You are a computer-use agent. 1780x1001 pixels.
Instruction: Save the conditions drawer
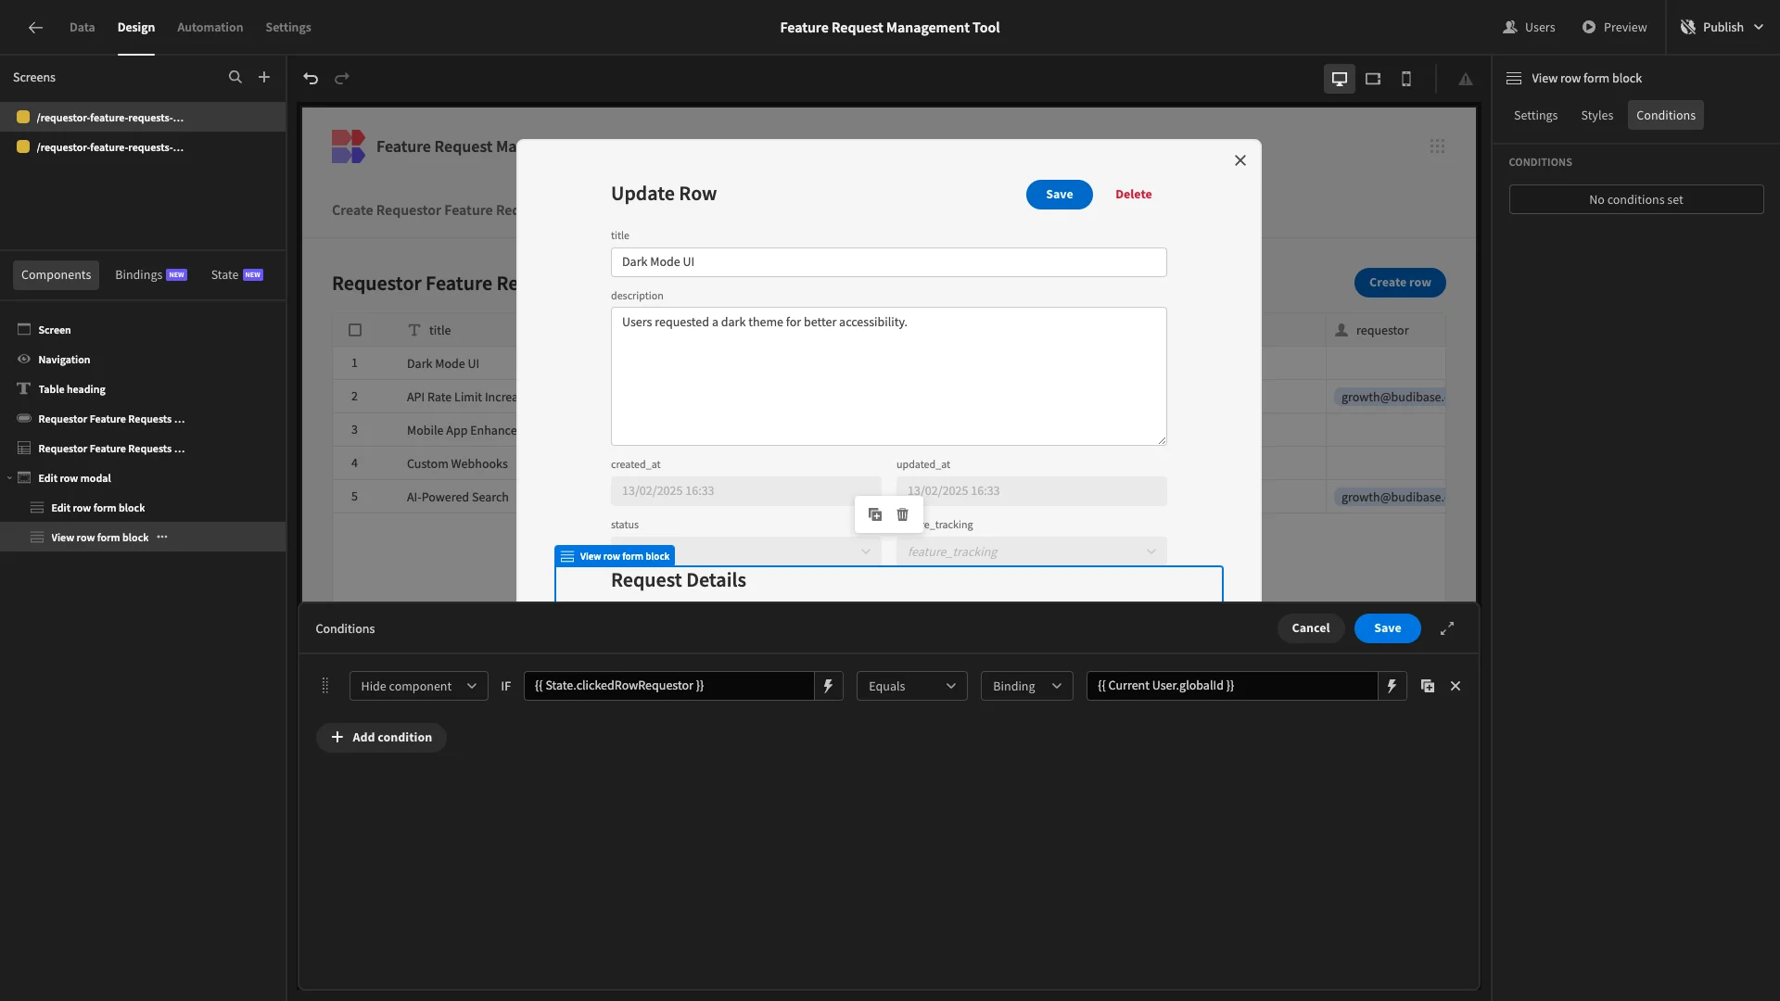pos(1387,628)
